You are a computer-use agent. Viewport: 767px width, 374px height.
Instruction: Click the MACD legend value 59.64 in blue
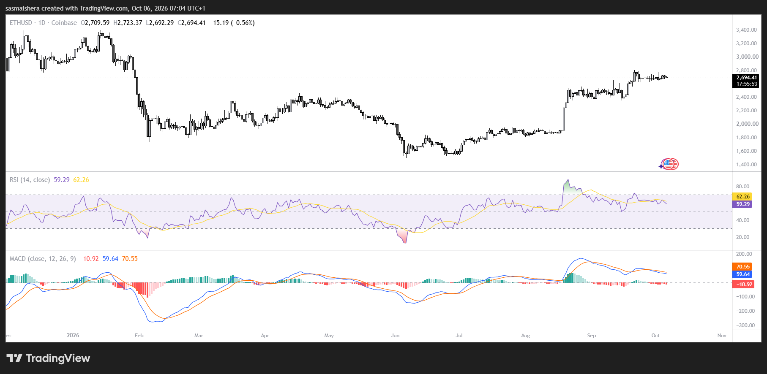click(110, 259)
